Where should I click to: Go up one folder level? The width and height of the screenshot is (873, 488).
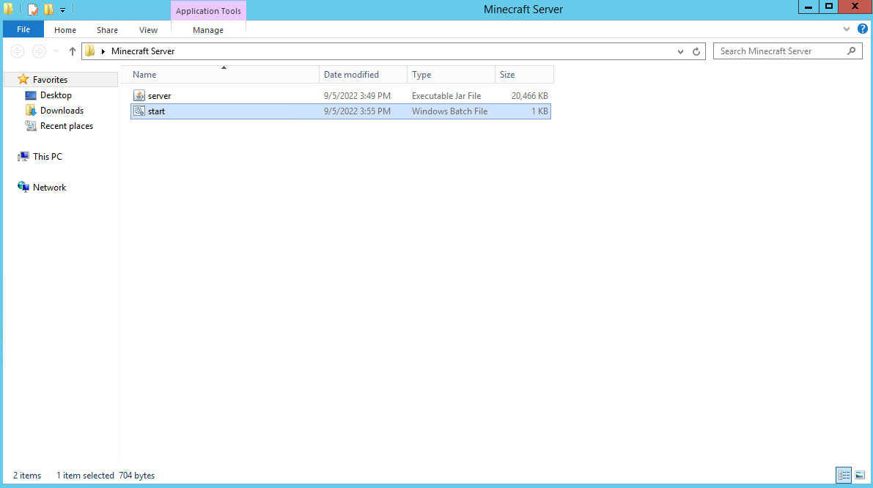point(73,51)
